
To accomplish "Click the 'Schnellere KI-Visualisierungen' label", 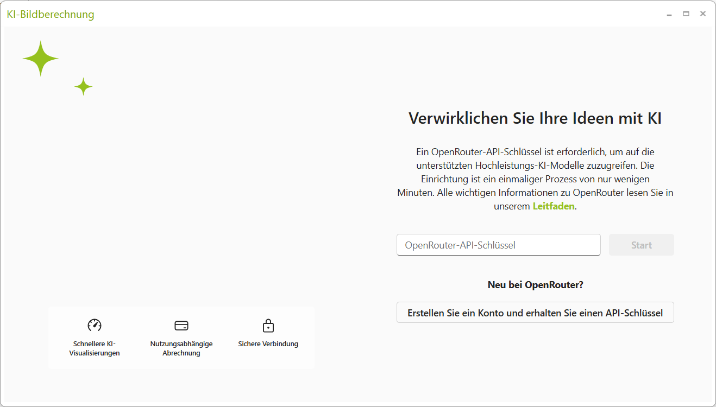I will tap(95, 348).
